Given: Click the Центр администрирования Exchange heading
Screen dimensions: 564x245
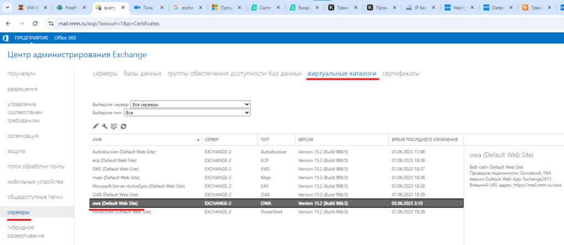Looking at the screenshot, I should pyautogui.click(x=77, y=55).
